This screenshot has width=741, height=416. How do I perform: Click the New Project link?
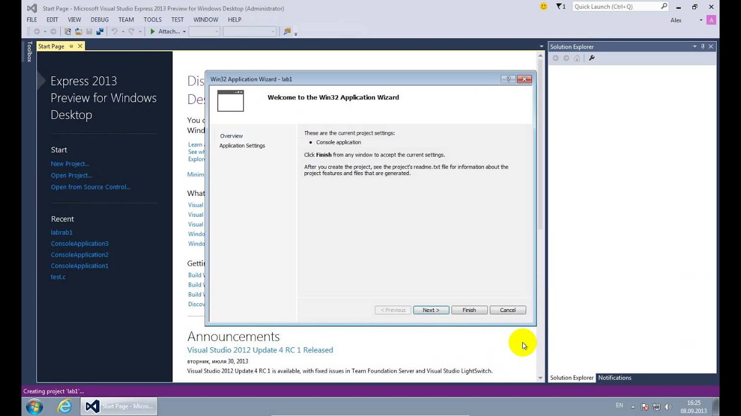click(69, 164)
